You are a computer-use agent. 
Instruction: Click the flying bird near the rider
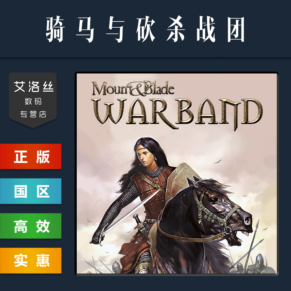coord(218,162)
